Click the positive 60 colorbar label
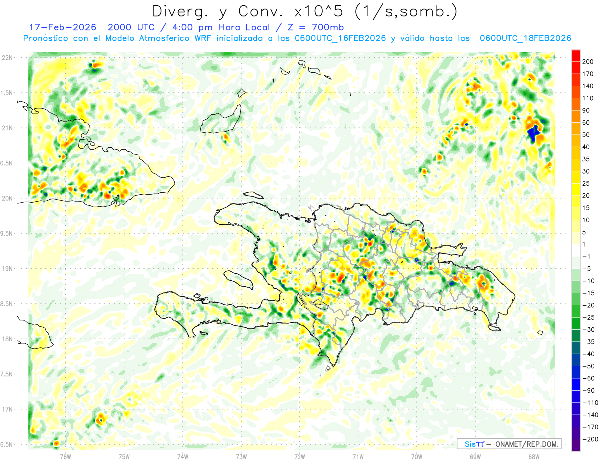The width and height of the screenshot is (599, 463). coord(586,123)
